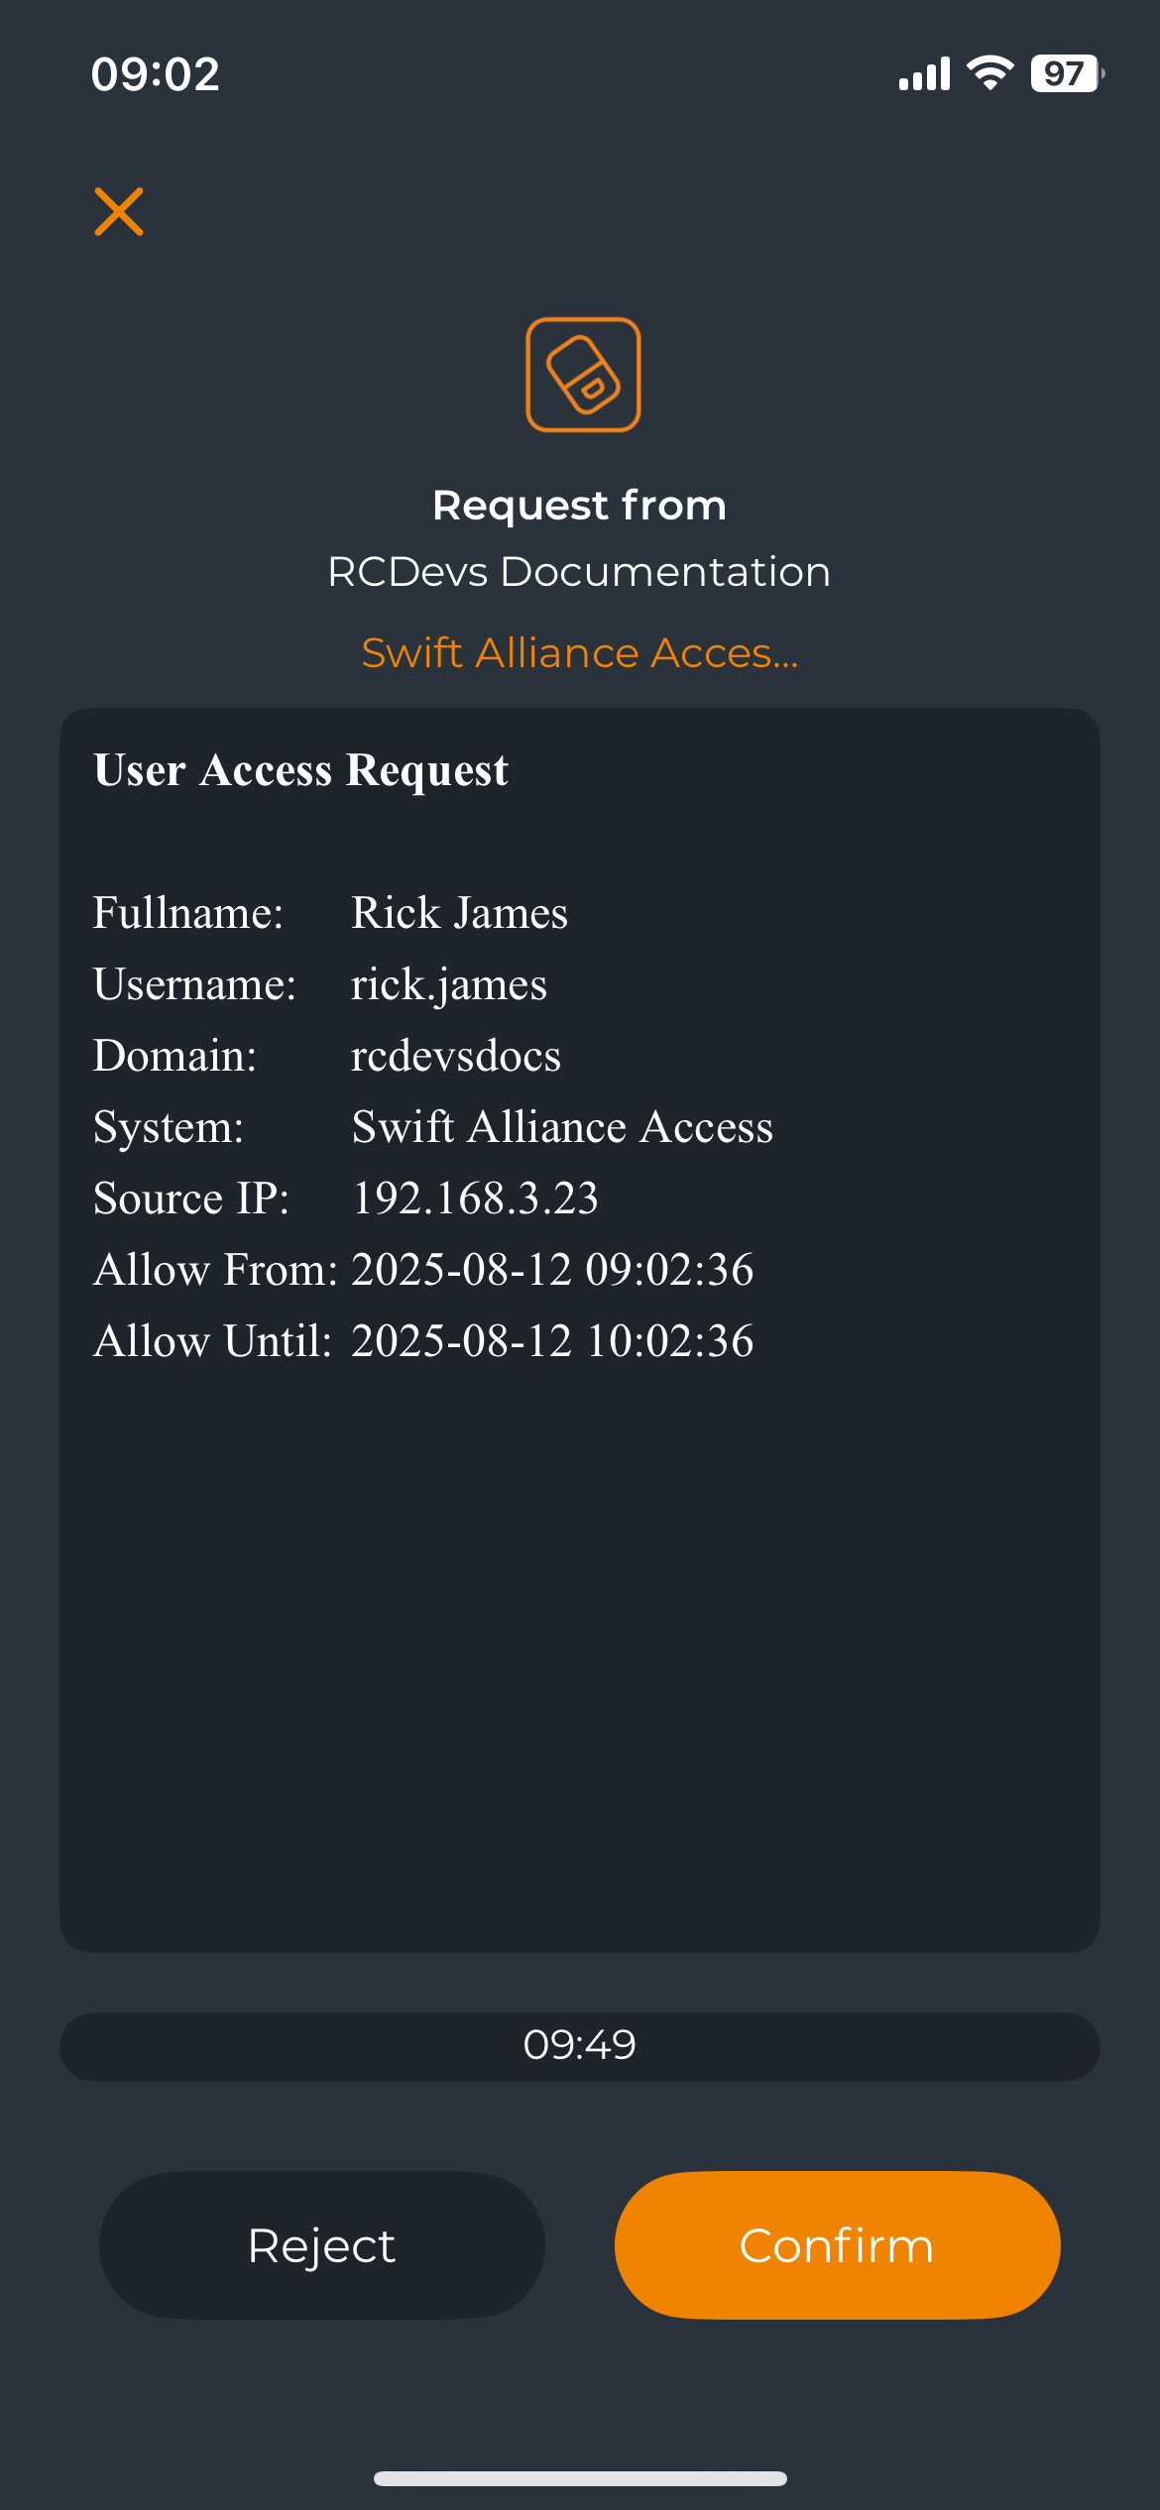
Task: Tap the Allow Until timestamp row
Action: (x=423, y=1341)
